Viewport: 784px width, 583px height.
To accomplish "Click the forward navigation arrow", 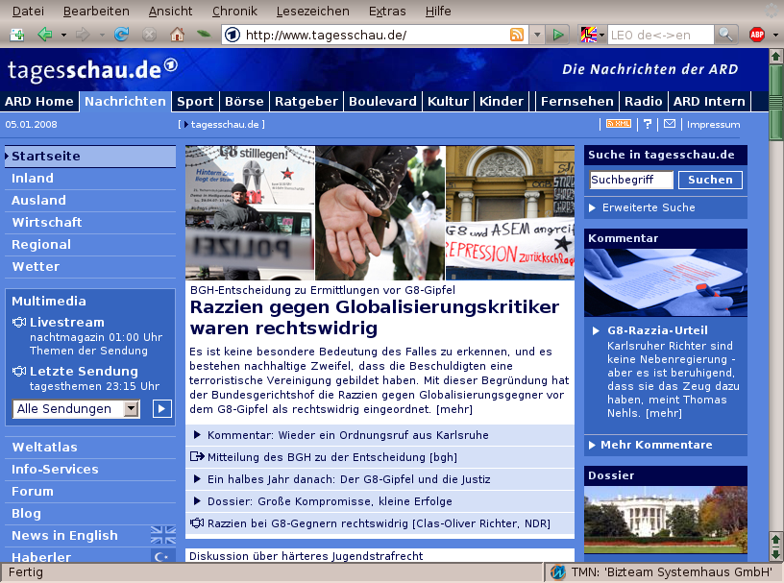I will point(83,35).
